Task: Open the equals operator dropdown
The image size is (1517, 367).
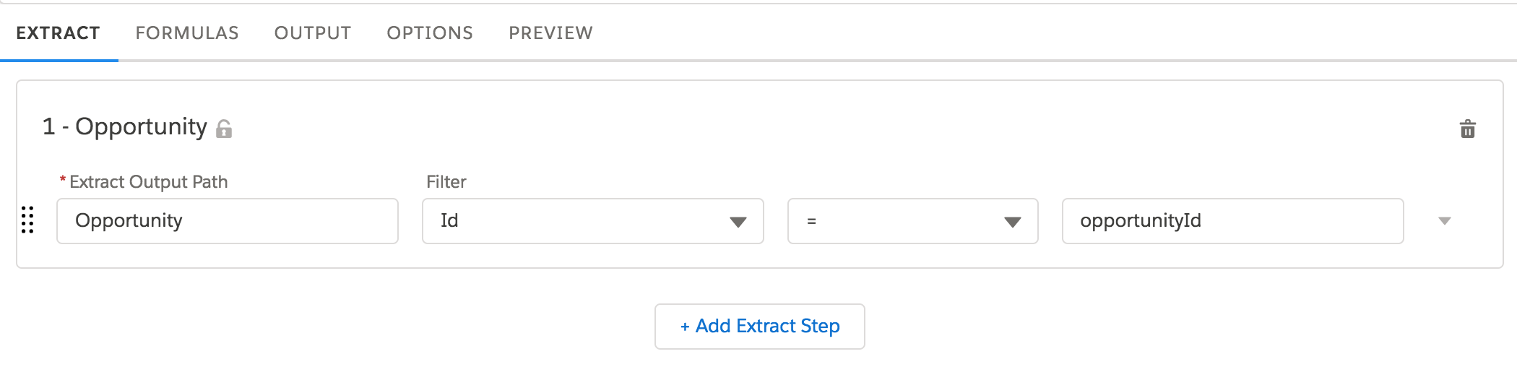Action: [x=912, y=221]
